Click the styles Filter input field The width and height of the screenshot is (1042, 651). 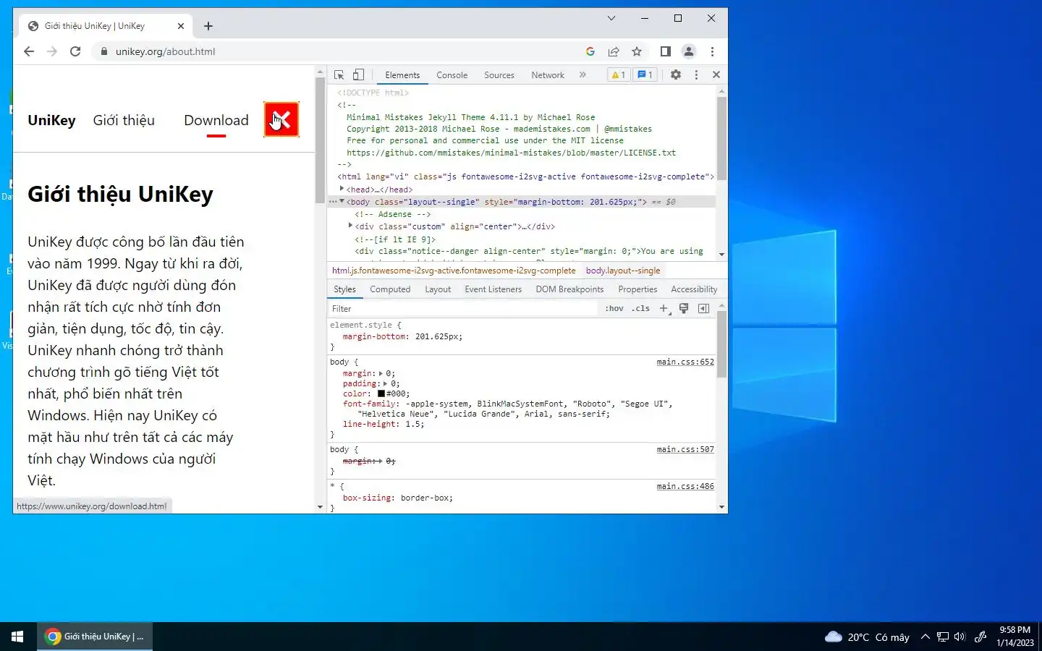463,309
